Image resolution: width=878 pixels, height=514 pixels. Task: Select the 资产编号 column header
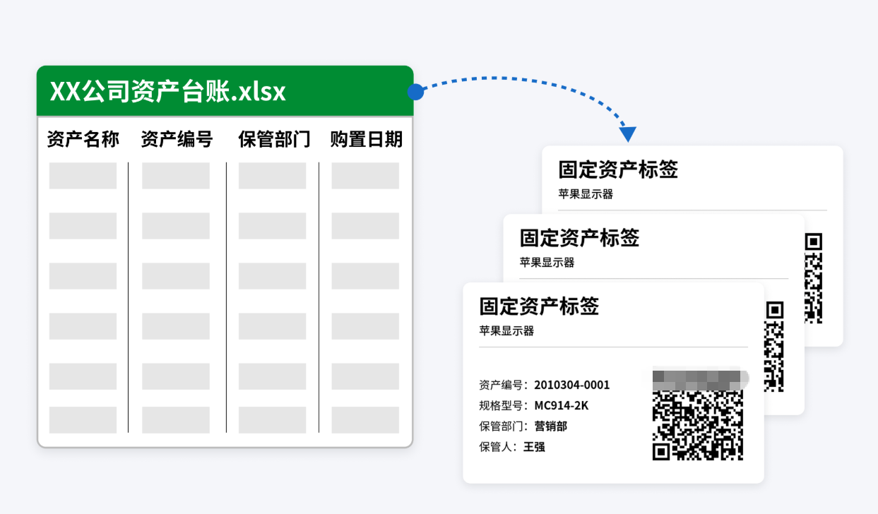pyautogui.click(x=177, y=139)
